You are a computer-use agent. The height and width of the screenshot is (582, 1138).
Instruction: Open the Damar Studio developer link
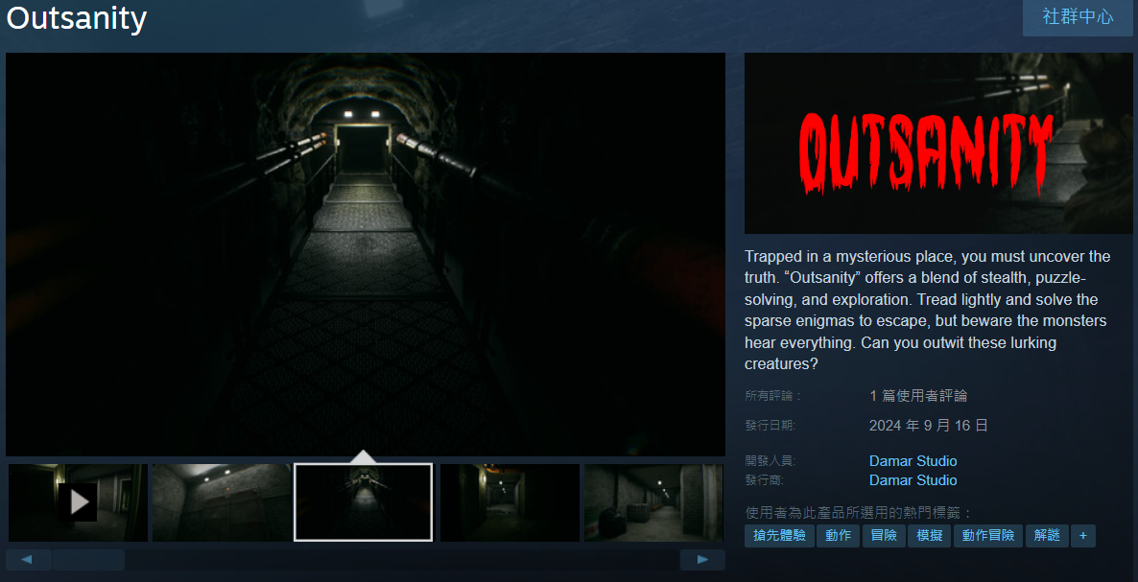[x=913, y=461]
